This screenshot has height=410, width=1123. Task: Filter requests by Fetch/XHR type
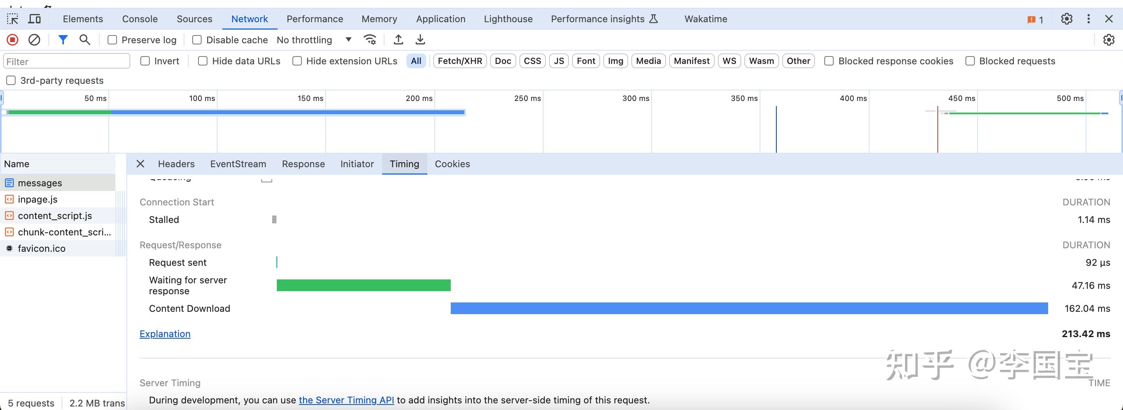pyautogui.click(x=459, y=61)
